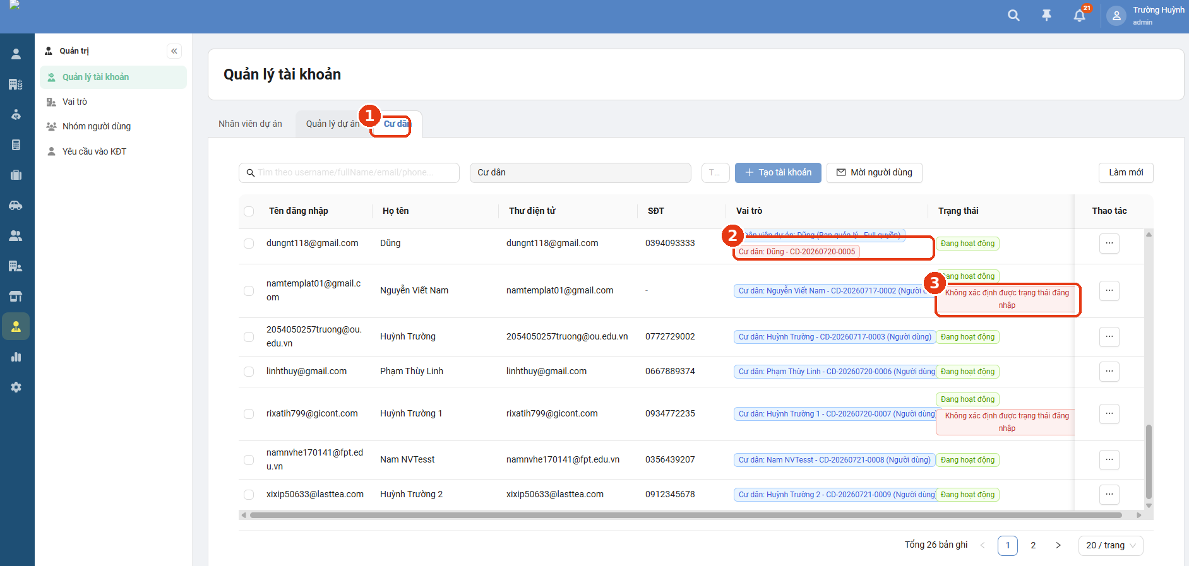Open the briefcase sidebar icon
Screen dimensions: 1189x566
coord(16,175)
